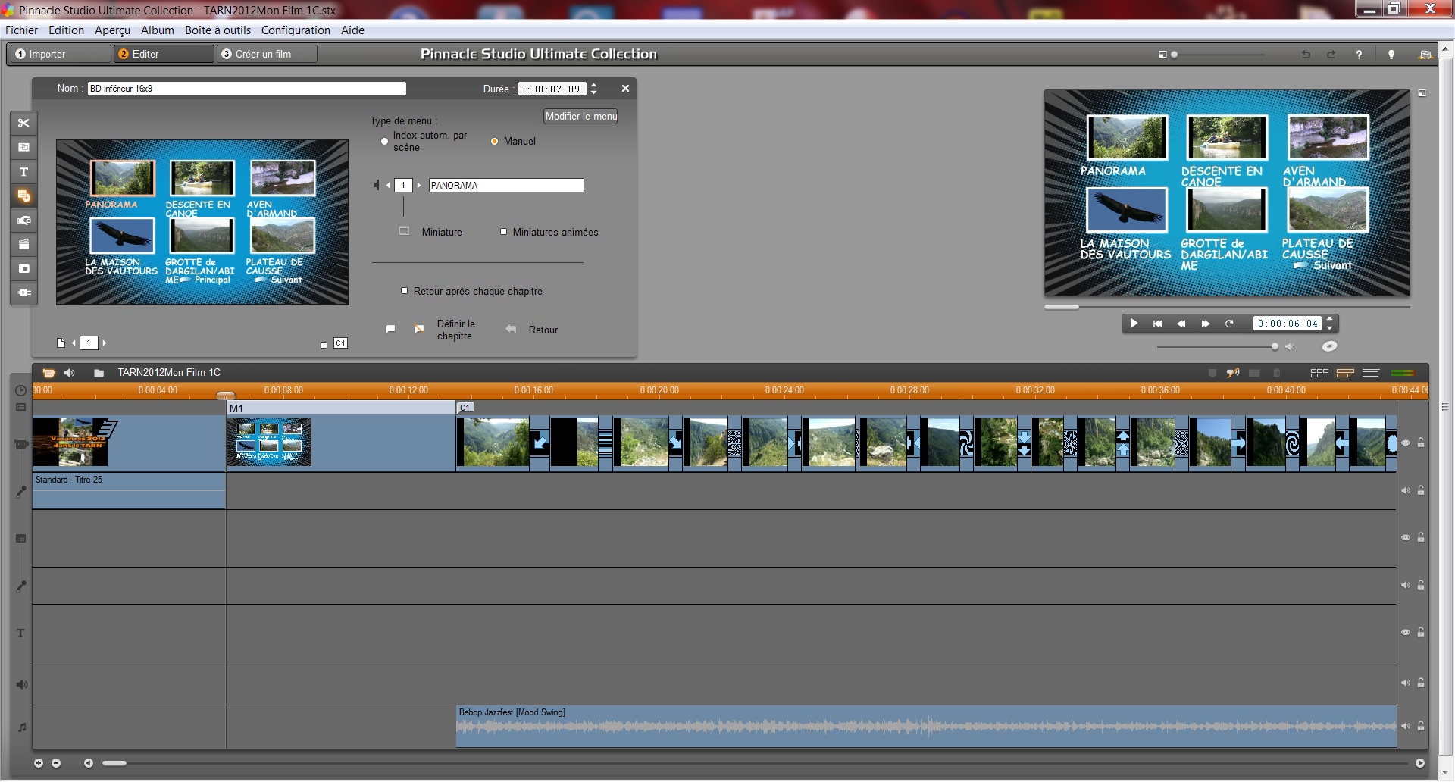Zoom in timeline with plus icon

[x=39, y=763]
